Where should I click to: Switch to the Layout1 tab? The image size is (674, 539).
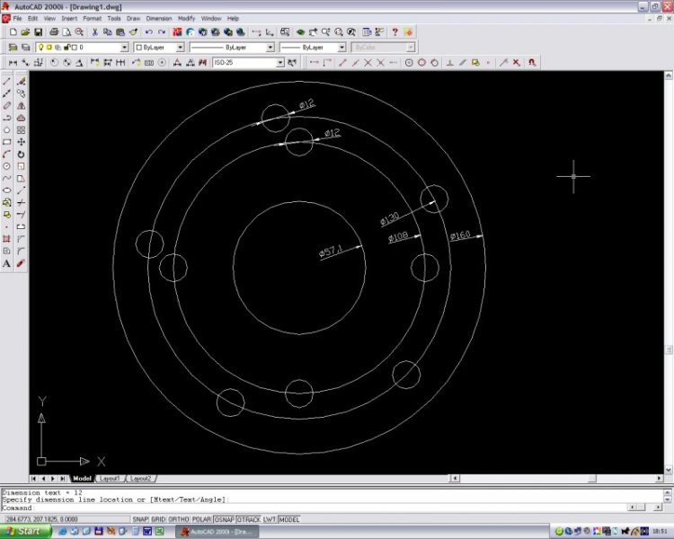(x=109, y=479)
